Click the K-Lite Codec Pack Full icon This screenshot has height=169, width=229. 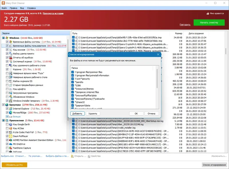point(11,132)
